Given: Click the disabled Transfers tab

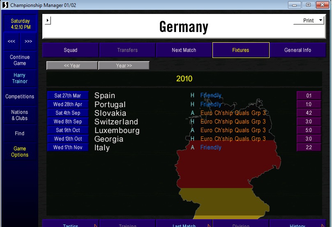Looking at the screenshot, I should click(127, 50).
